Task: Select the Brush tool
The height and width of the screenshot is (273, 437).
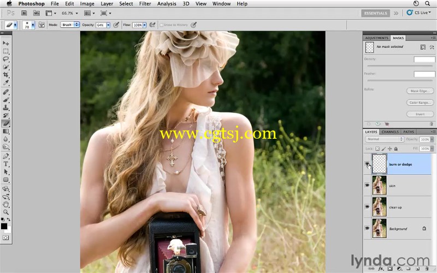Action: tap(6, 99)
